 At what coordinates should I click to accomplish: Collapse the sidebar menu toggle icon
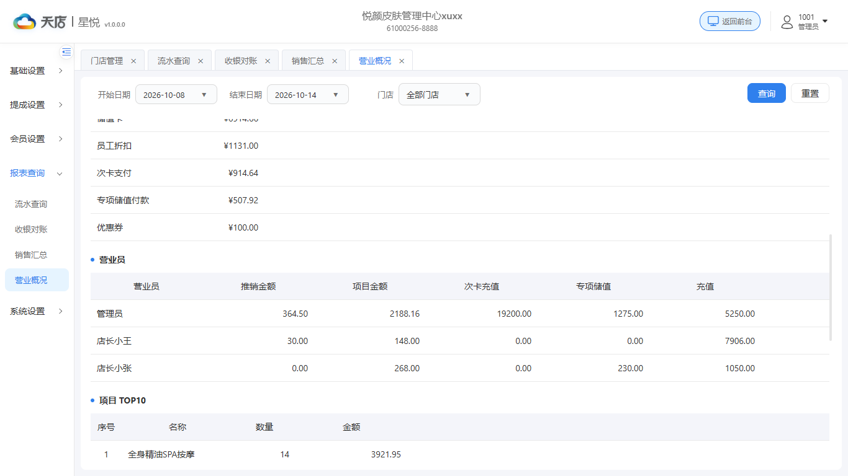click(66, 52)
